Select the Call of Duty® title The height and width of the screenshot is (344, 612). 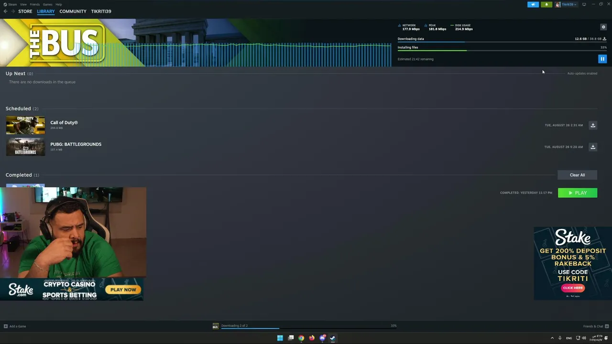coord(64,122)
